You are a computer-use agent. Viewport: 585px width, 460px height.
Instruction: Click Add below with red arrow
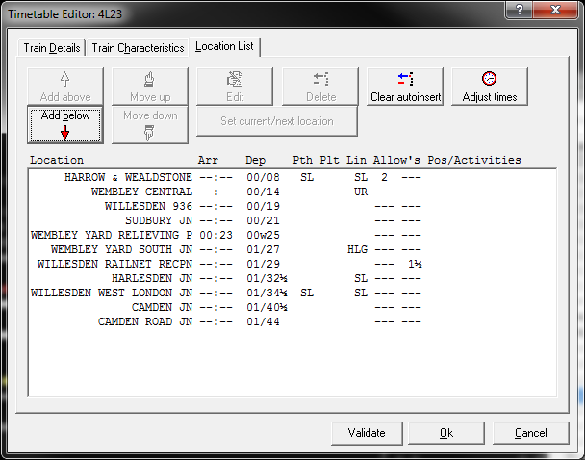coord(65,125)
